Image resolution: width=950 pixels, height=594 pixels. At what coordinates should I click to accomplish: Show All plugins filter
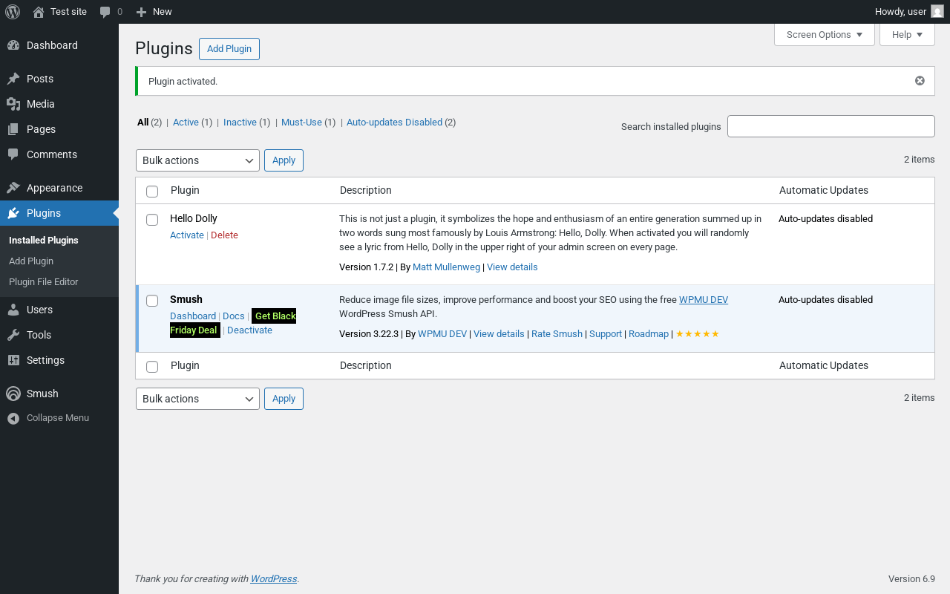(x=143, y=123)
